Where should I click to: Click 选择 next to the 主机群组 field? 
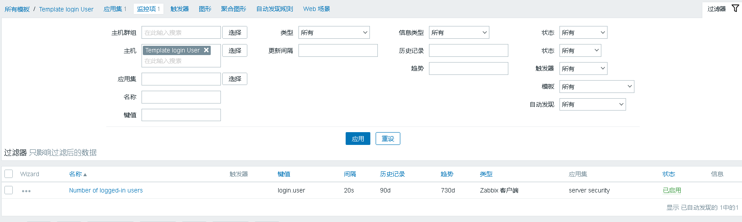235,33
